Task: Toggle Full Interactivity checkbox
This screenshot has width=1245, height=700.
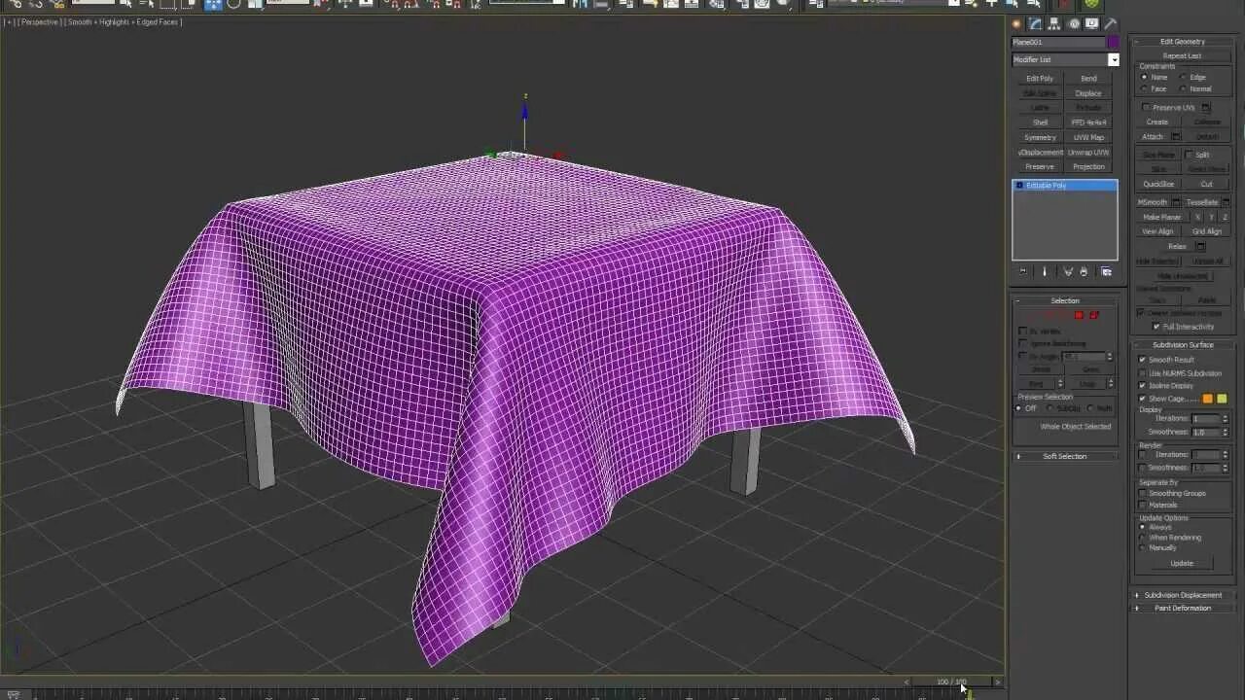Action: coord(1156,327)
